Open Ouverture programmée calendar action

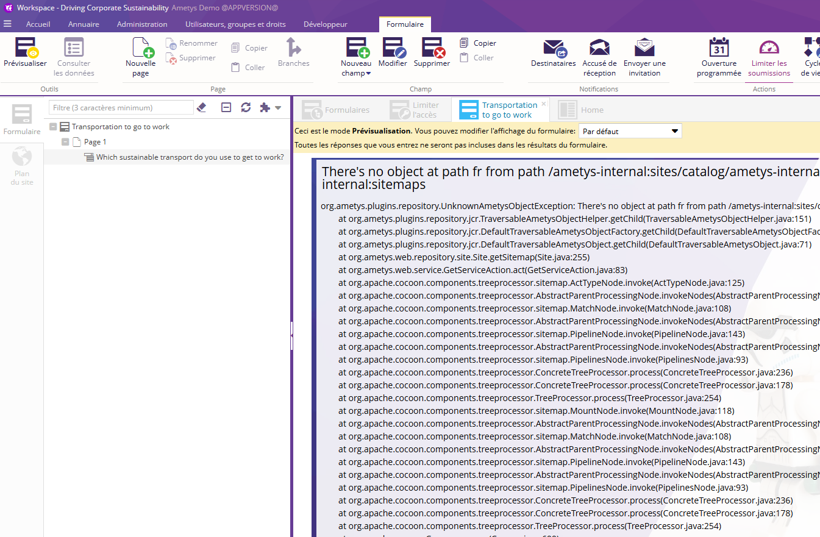click(x=719, y=57)
